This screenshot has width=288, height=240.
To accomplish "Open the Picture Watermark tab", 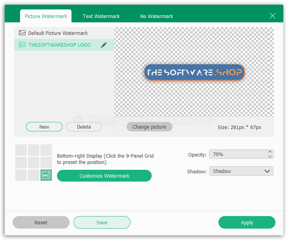I will click(46, 16).
